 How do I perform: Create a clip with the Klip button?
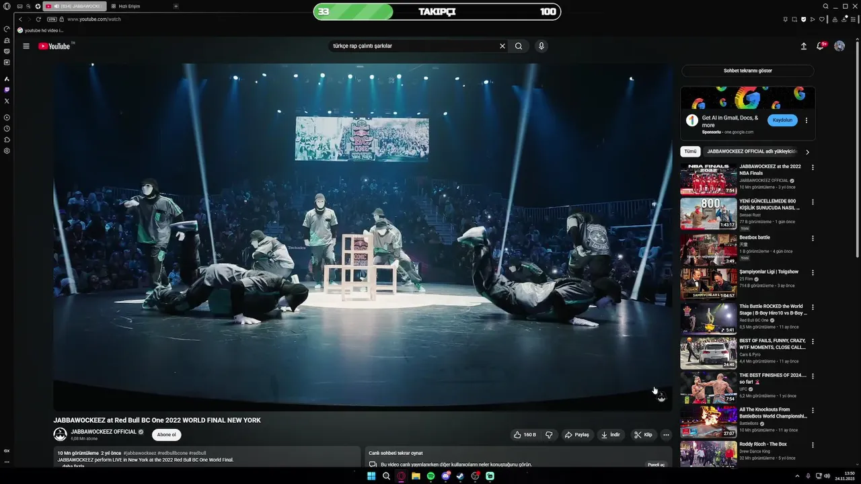pos(643,435)
